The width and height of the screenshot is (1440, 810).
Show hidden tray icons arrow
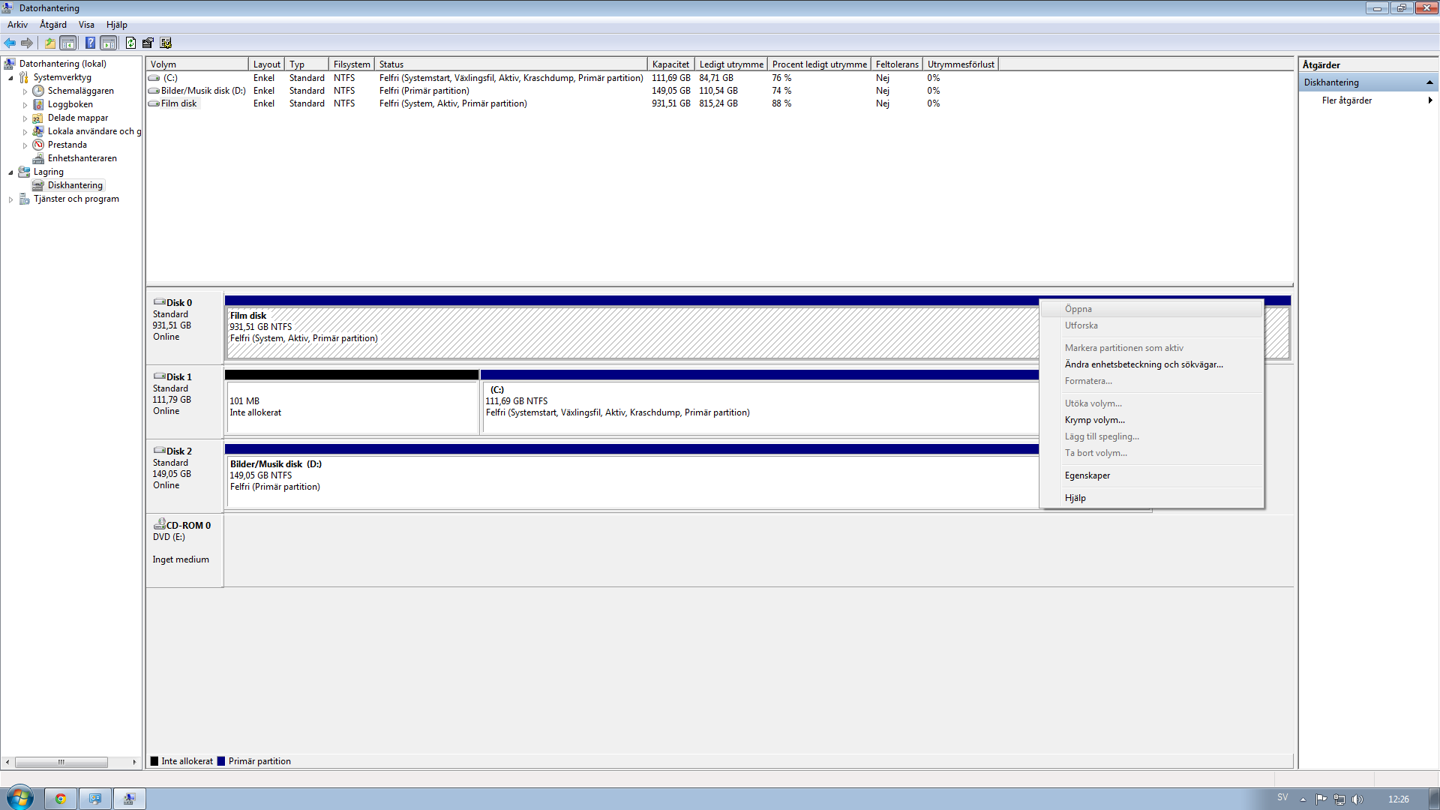pos(1303,799)
